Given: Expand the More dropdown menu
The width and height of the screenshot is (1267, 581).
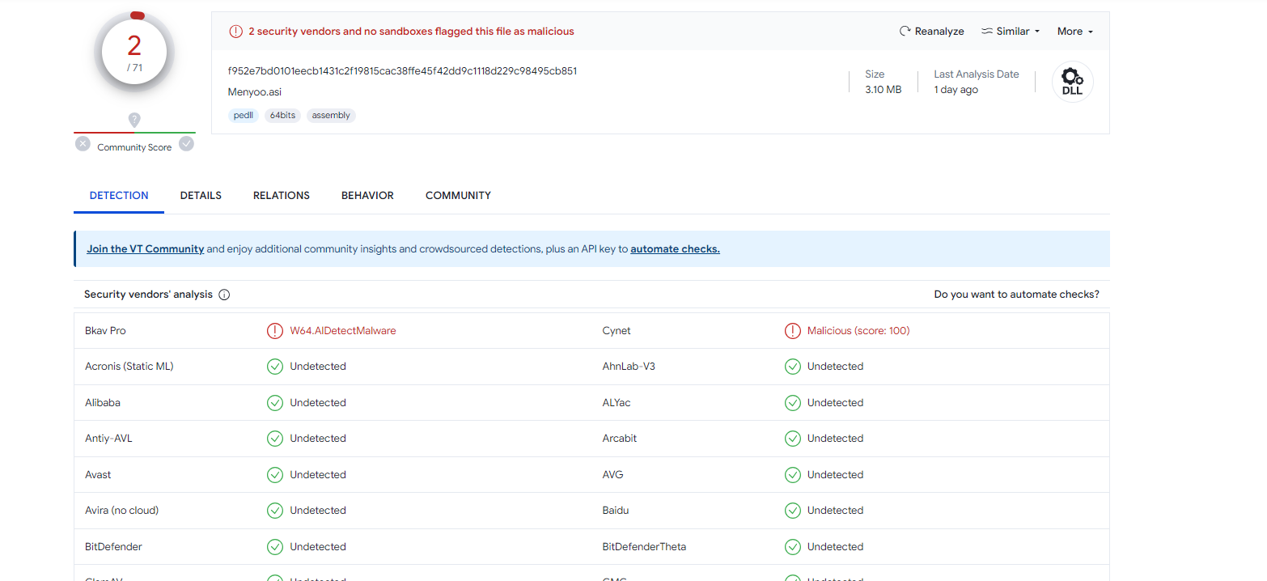Looking at the screenshot, I should coord(1074,32).
